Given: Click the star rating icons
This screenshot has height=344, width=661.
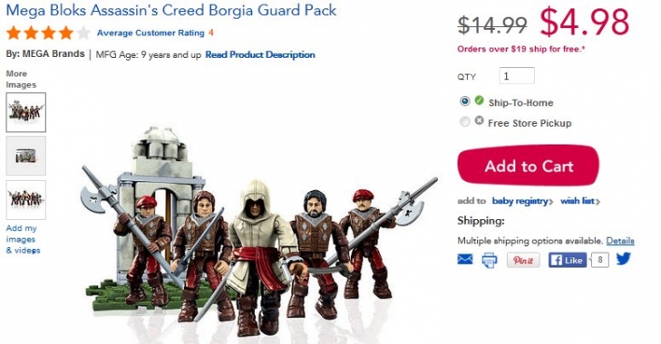Looking at the screenshot, I should [48, 33].
